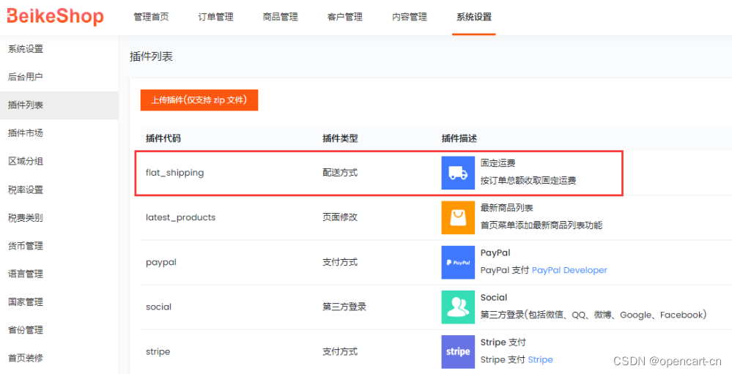Click the PayPal plugin logo icon

coord(458,263)
